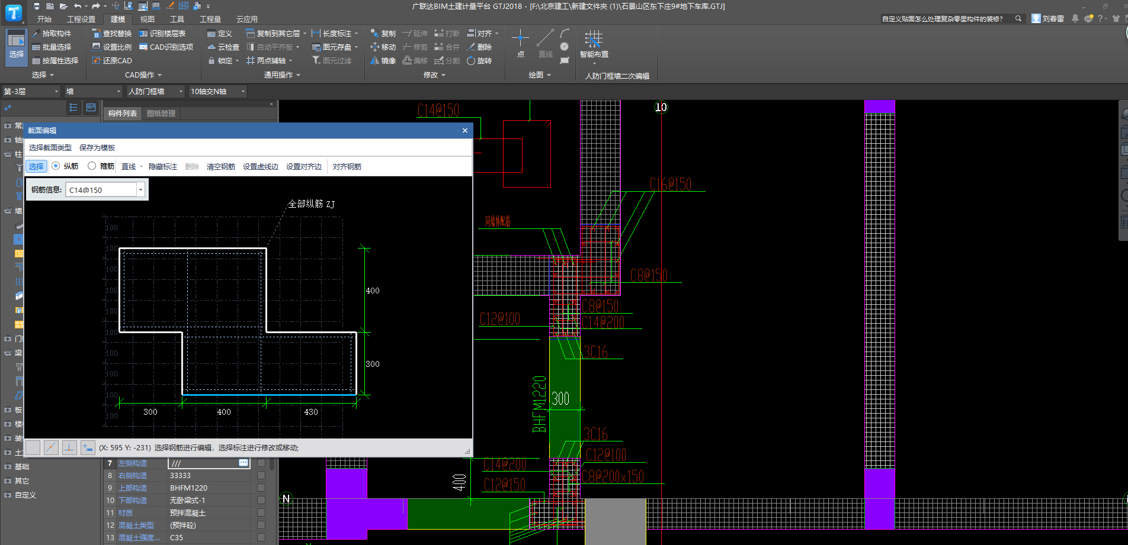Click 设置对齐边 in section editor
The image size is (1128, 545).
304,167
